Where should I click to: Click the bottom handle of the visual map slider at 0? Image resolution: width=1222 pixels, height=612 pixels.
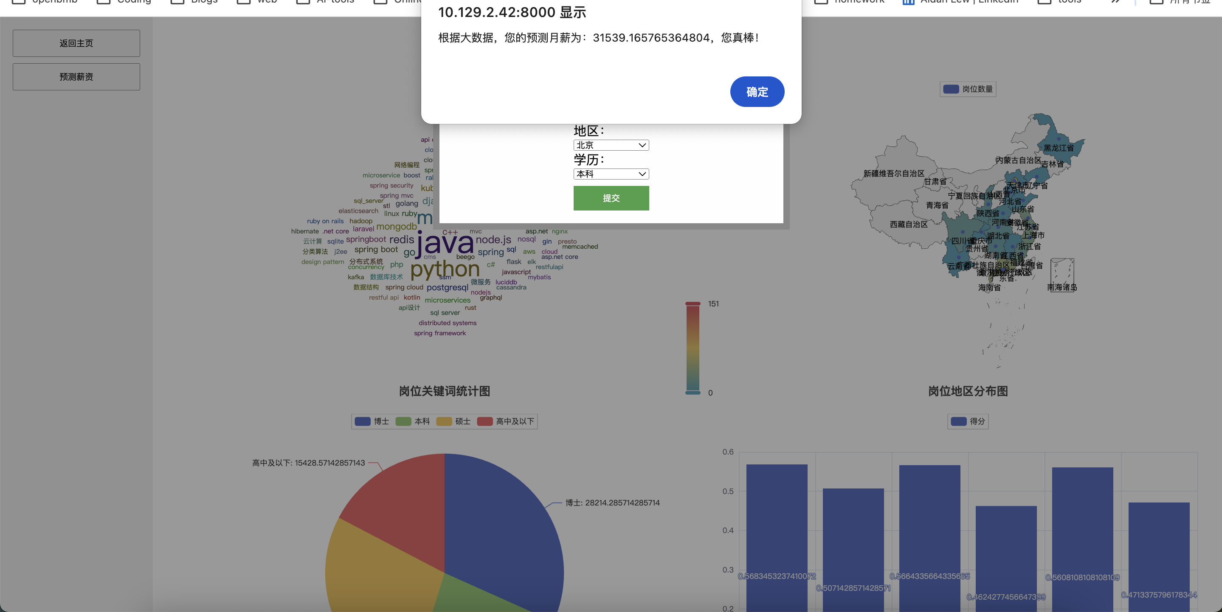(693, 393)
